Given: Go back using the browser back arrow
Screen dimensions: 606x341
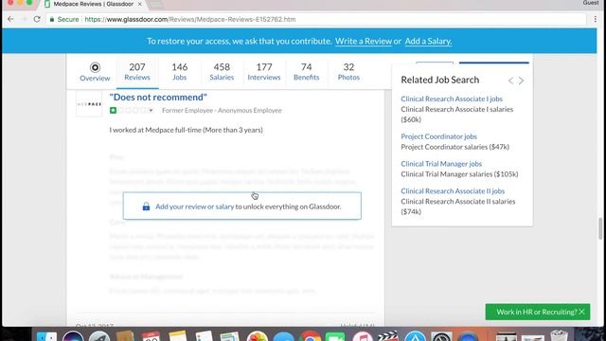Looking at the screenshot, I should (10, 19).
